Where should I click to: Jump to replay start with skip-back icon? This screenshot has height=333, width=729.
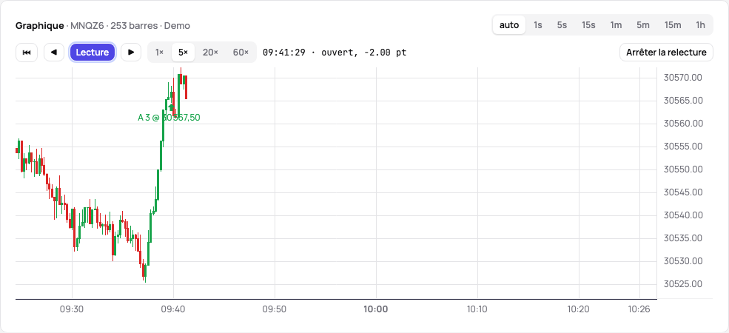(27, 53)
